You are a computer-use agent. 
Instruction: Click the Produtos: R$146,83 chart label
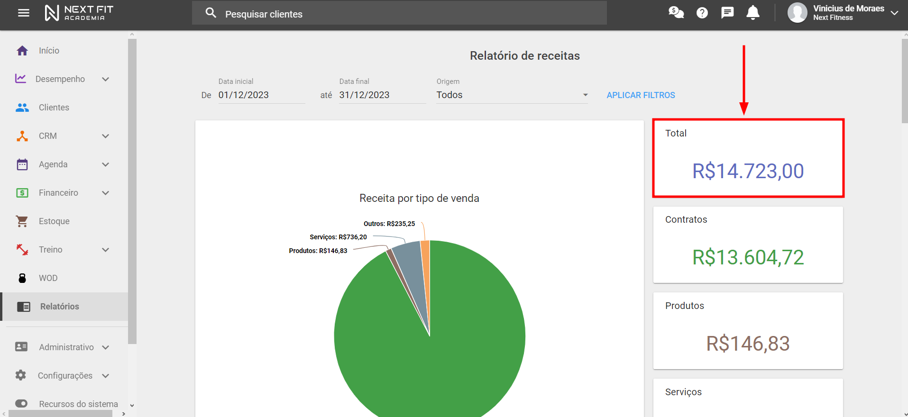point(318,251)
